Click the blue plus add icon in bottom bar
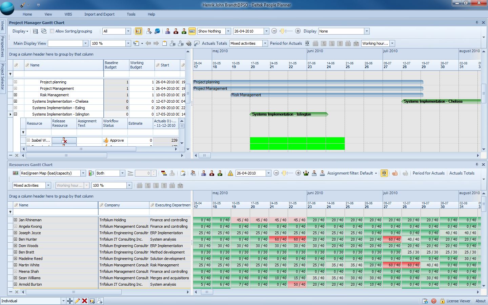The width and height of the screenshot is (488, 305). 70,301
